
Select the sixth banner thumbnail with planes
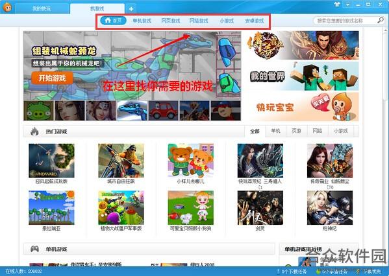click(x=195, y=111)
